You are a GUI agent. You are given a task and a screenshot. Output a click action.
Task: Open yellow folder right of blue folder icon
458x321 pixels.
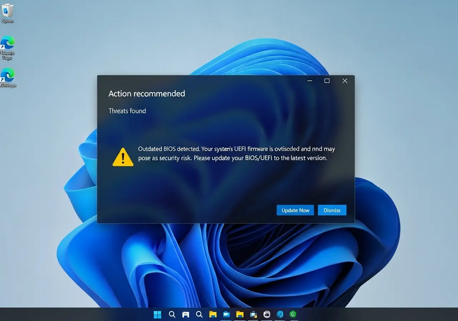[x=240, y=314]
